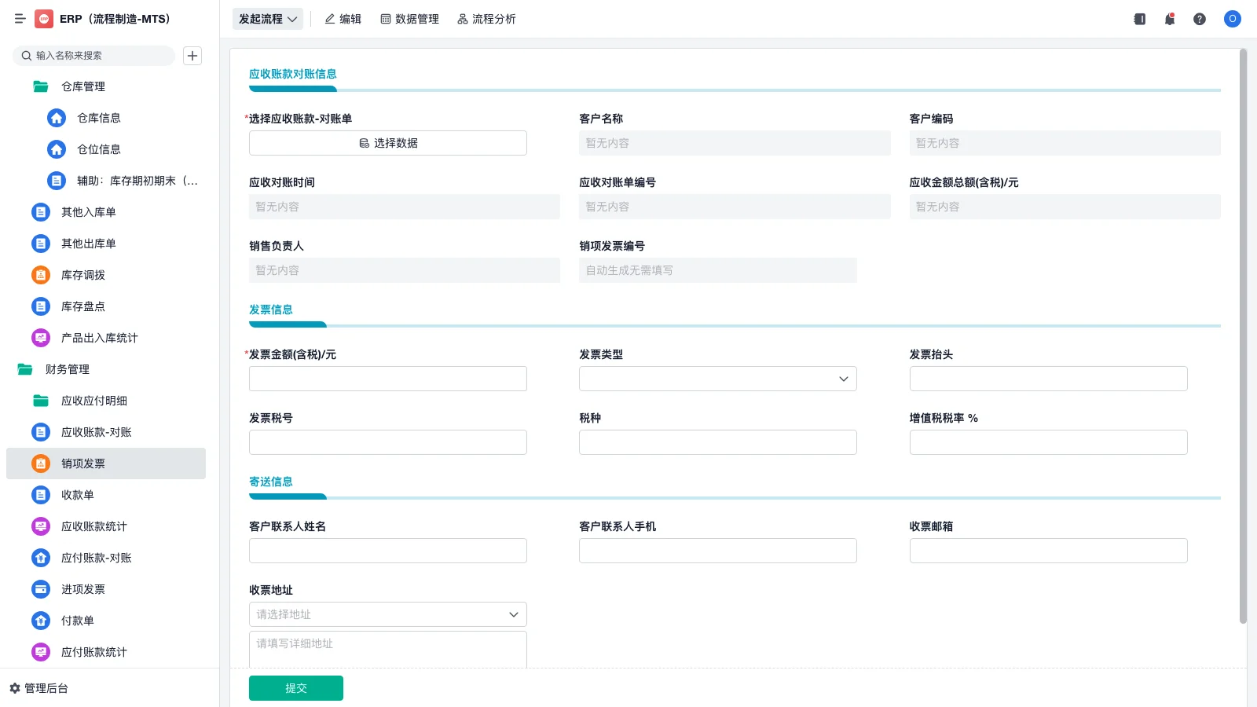The image size is (1257, 707).
Task: Click the 发票金额(含税) input field
Action: click(387, 378)
